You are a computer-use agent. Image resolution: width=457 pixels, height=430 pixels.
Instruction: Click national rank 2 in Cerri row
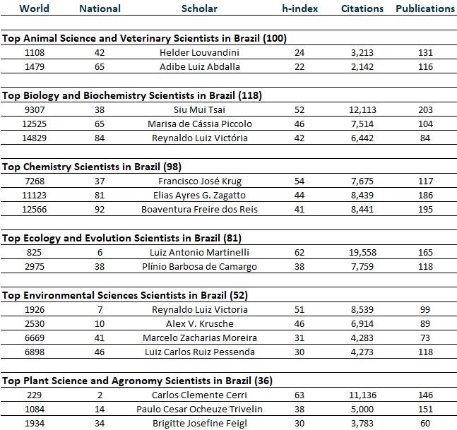point(100,395)
